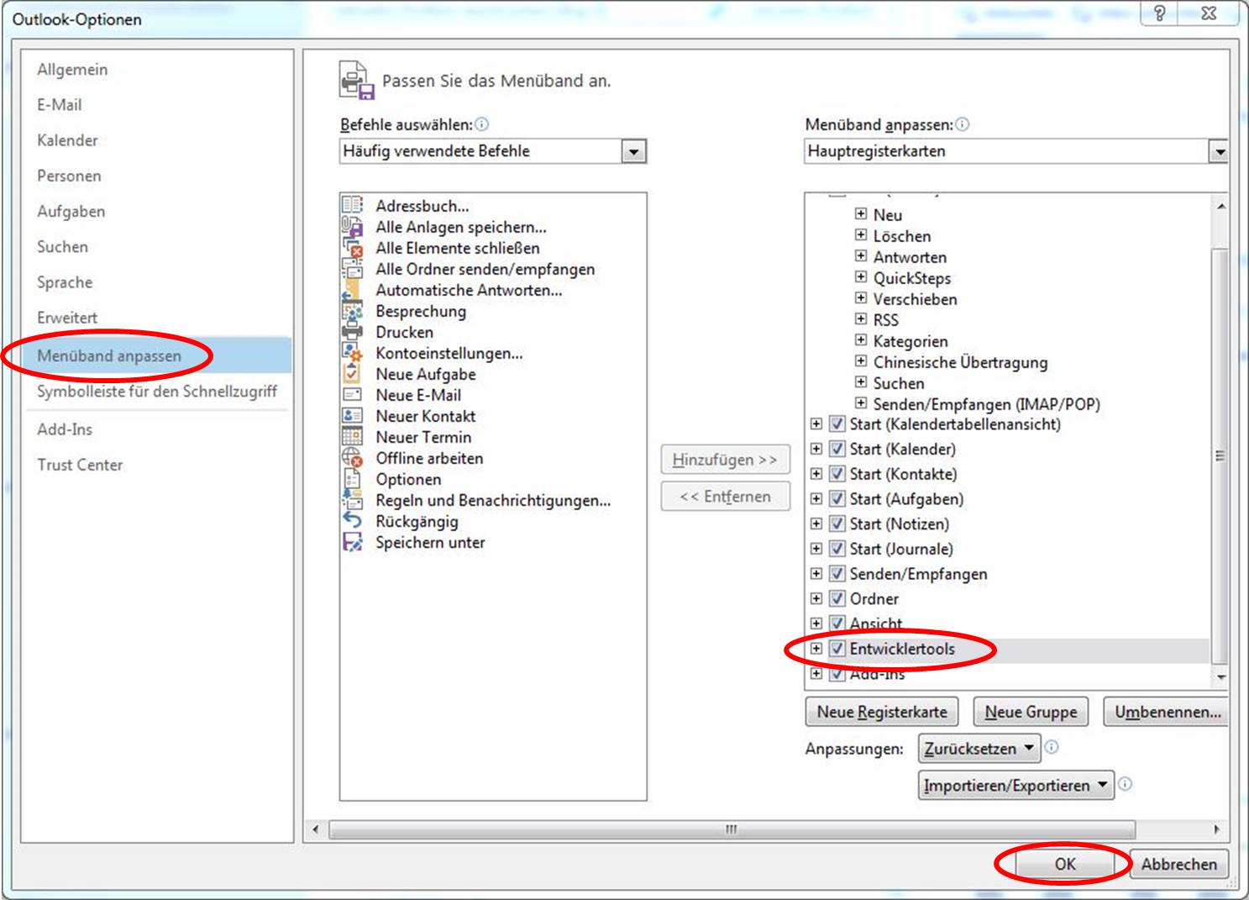Click the Regeln und Benachrichtigungen icon

point(352,499)
